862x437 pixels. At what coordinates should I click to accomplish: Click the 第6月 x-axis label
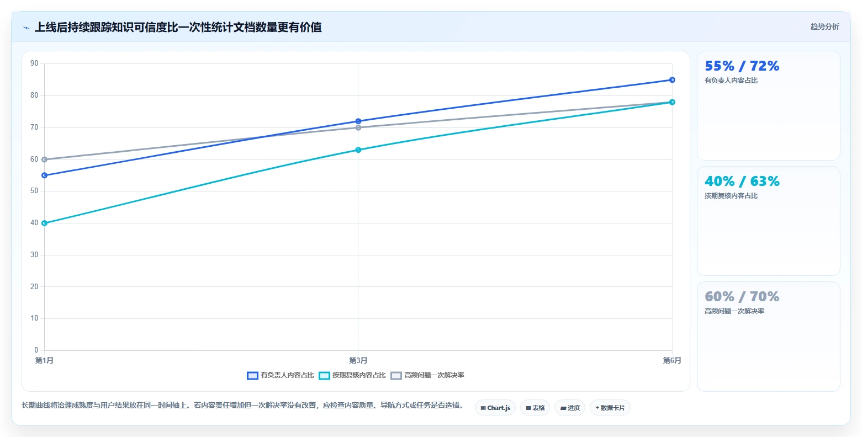point(672,360)
